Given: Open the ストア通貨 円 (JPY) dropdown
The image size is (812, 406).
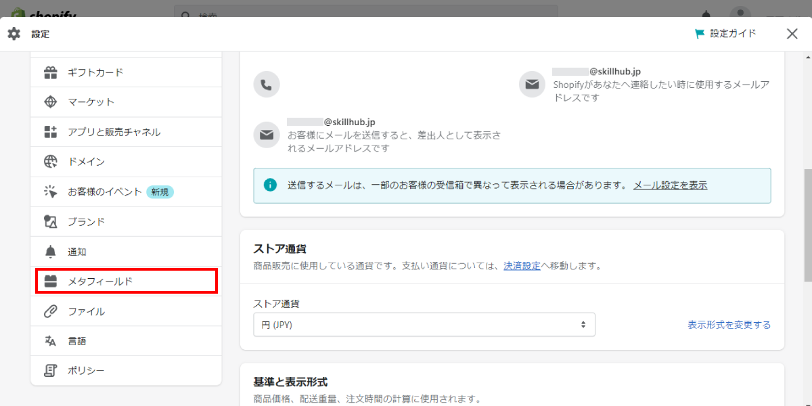Looking at the screenshot, I should [x=424, y=325].
